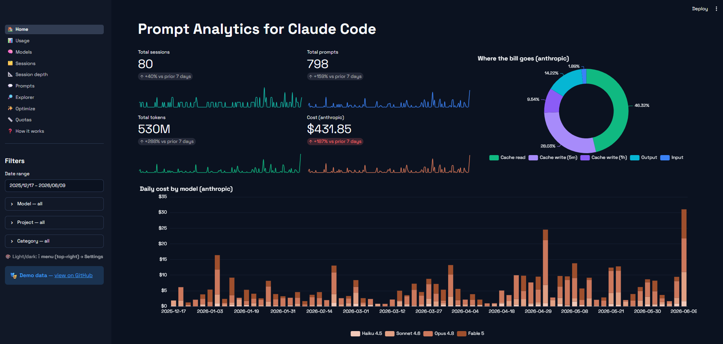Toggle Input legend entry in donut chart

tap(672, 158)
